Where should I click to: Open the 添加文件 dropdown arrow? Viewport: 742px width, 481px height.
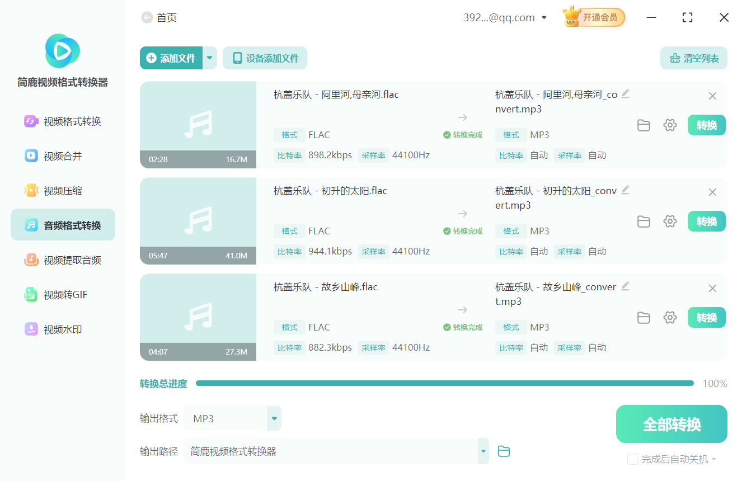click(210, 58)
